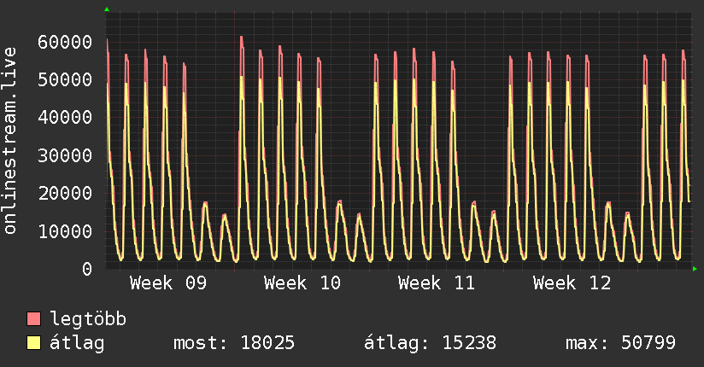Click the 0 y-axis tick label
704x367 pixels.
(x=87, y=269)
